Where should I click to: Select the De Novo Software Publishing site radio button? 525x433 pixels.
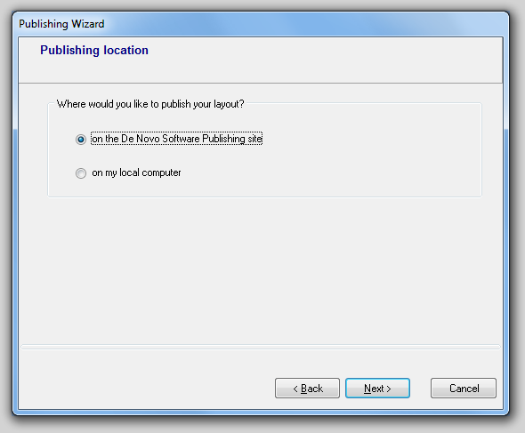pos(81,140)
